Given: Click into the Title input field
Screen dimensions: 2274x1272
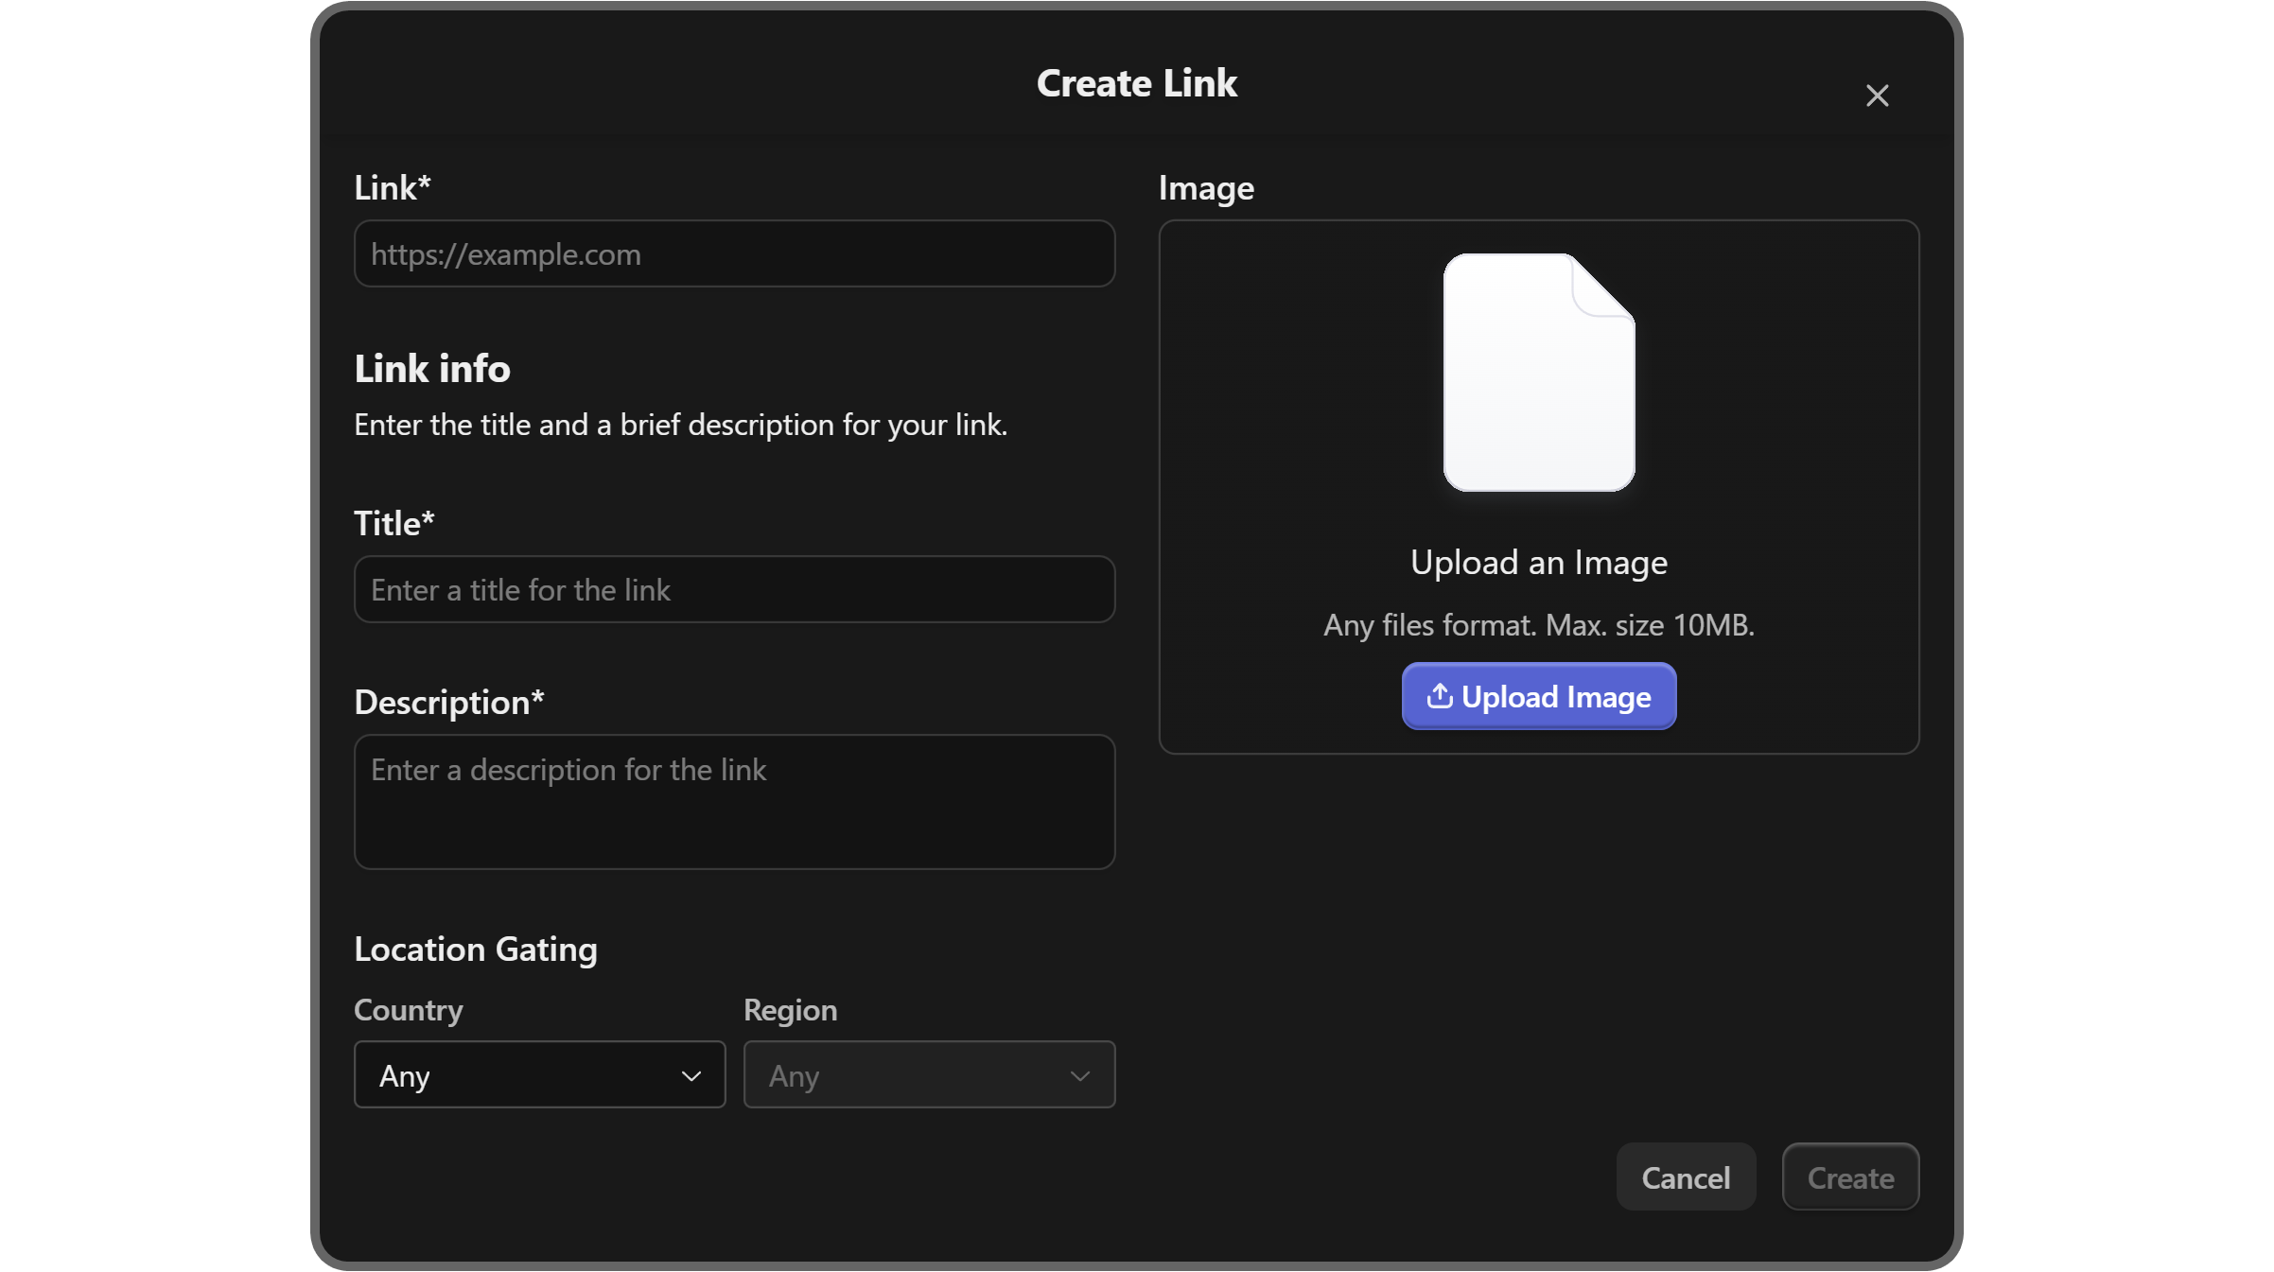Looking at the screenshot, I should [x=734, y=589].
